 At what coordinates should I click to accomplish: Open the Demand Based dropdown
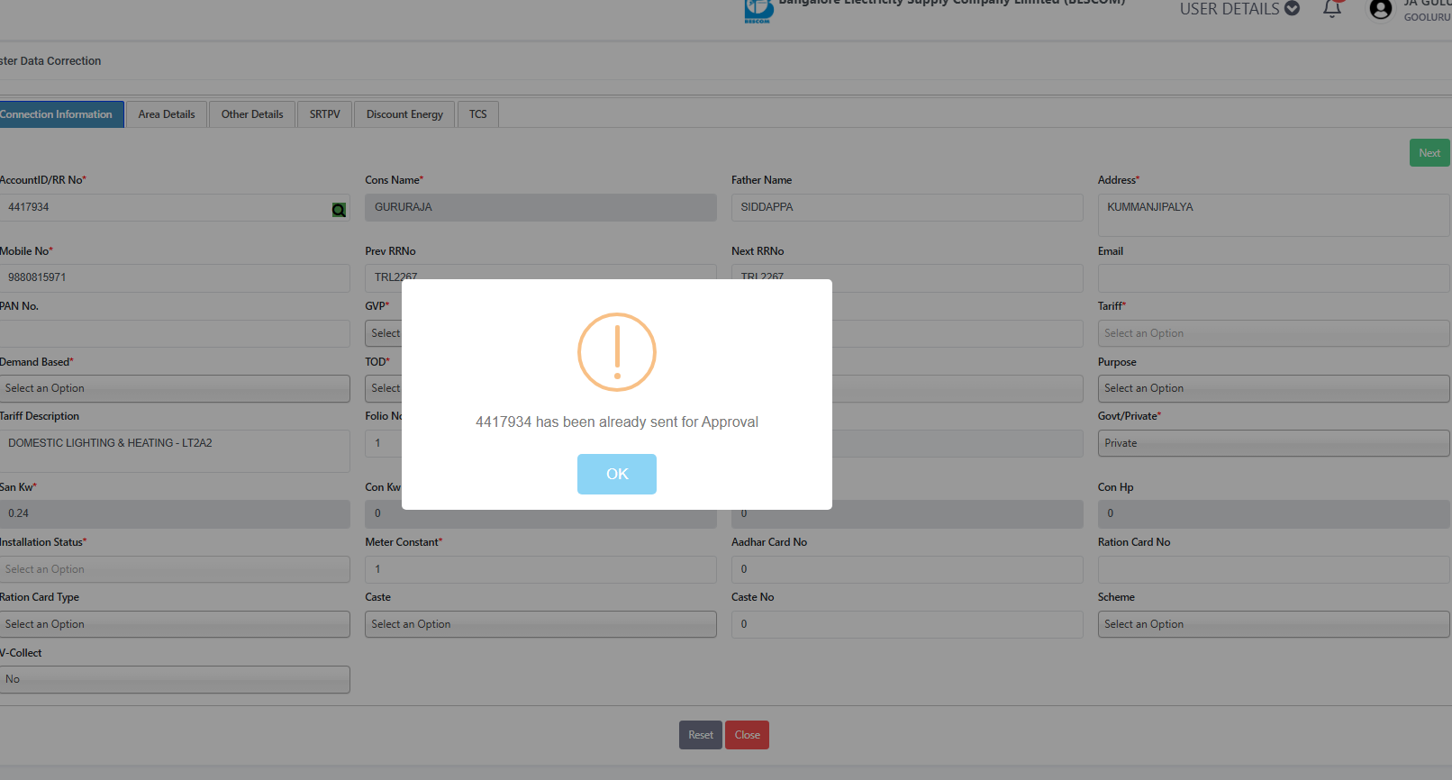[174, 388]
